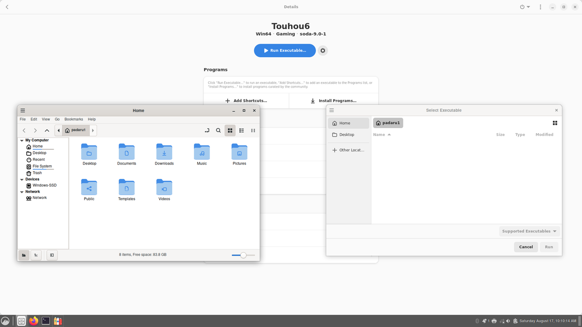Select Windows-SSD device in sidebar
This screenshot has width=582, height=327.
click(44, 185)
